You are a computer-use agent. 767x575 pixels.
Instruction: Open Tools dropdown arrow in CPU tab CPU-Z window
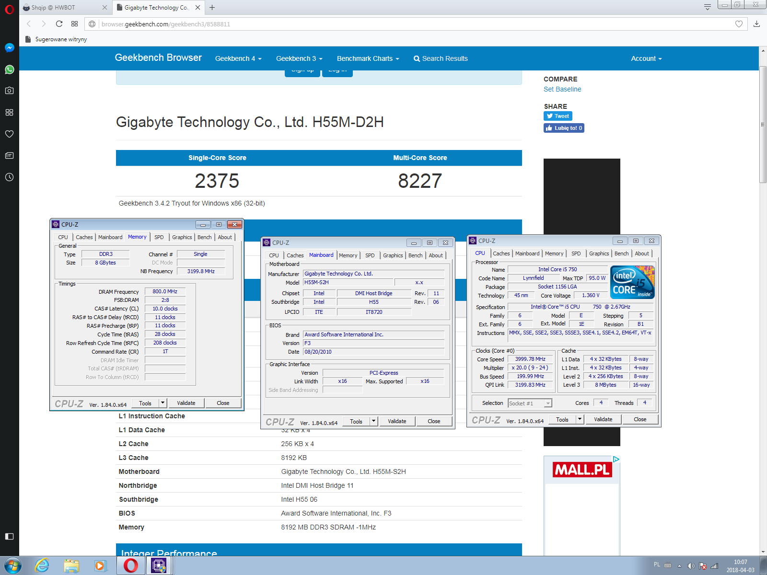click(580, 419)
